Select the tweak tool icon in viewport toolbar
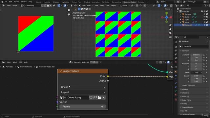 click(75, 9)
